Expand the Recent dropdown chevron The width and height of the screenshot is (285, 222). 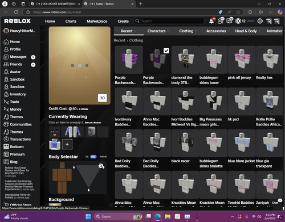point(135,31)
